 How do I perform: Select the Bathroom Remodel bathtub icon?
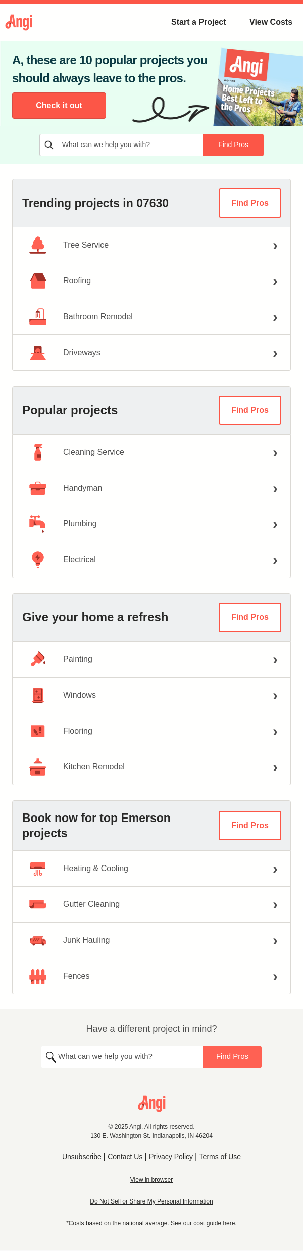pyautogui.click(x=38, y=317)
